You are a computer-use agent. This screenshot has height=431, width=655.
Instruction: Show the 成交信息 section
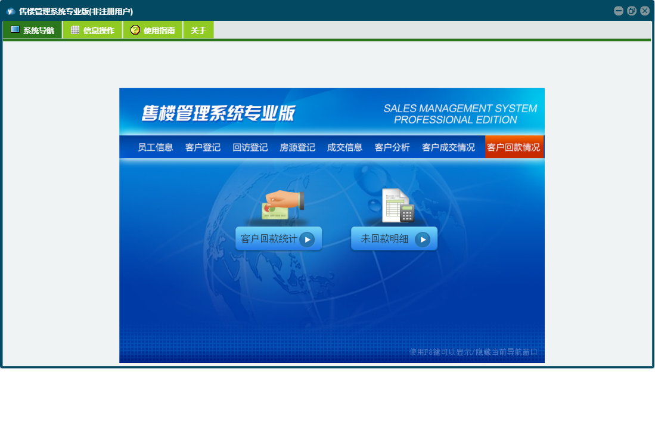344,147
